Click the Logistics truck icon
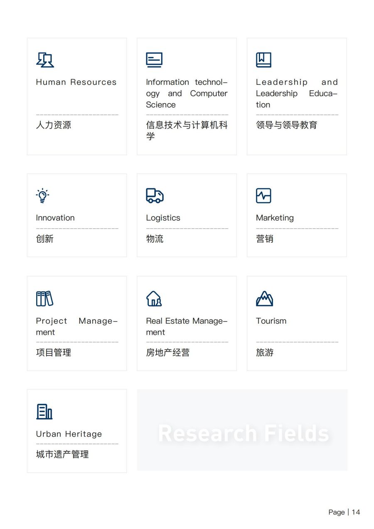This screenshot has height=529, width=374. point(155,195)
